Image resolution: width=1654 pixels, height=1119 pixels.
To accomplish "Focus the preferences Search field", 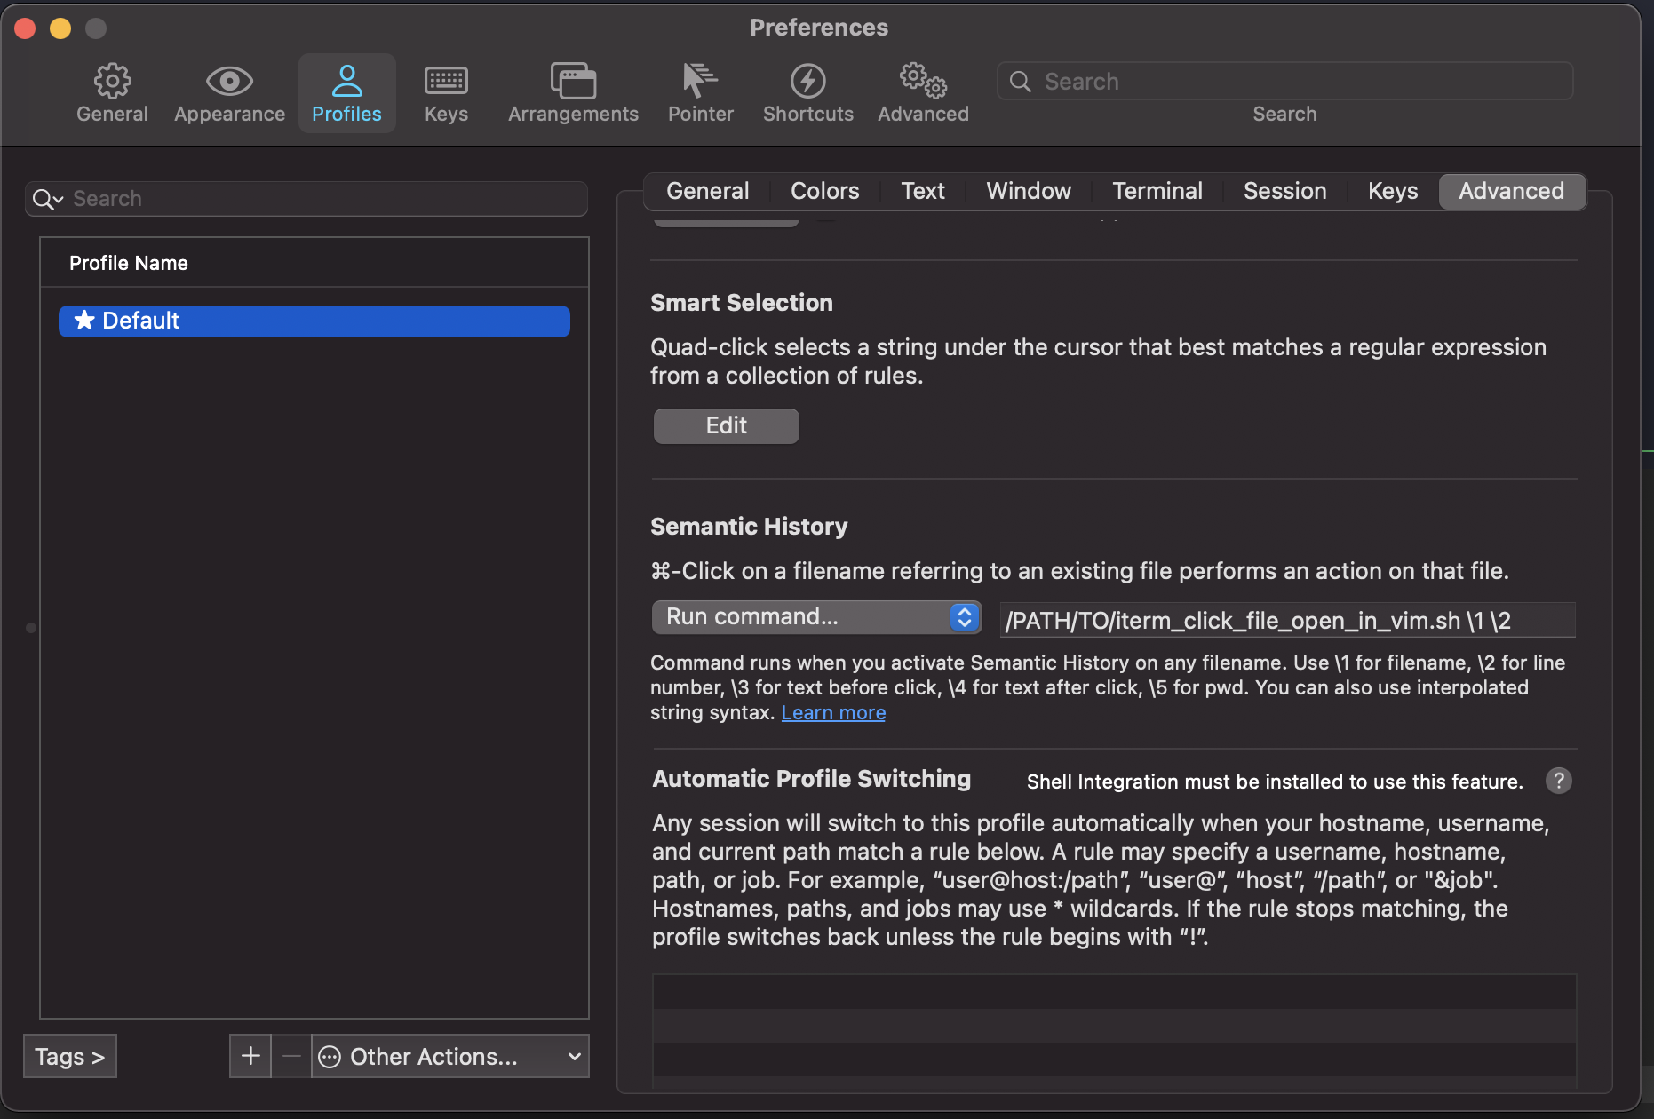I will (1284, 81).
